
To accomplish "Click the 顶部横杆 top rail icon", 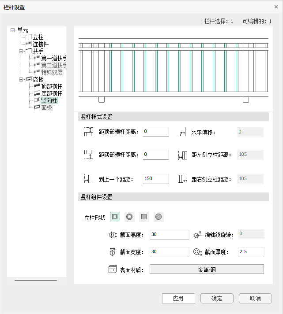I will click(x=37, y=86).
